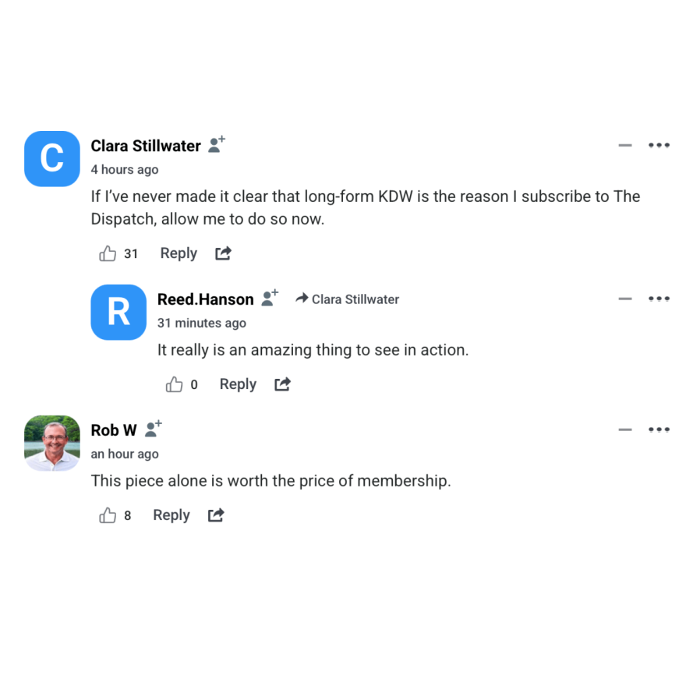Click Rob W's profile photo
The width and height of the screenshot is (686, 686).
(x=51, y=443)
